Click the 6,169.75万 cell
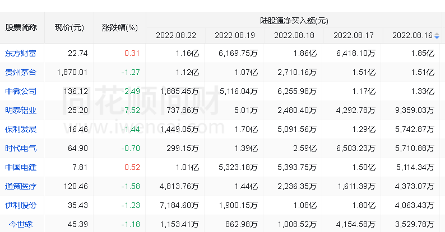The image size is (445, 232). click(238, 53)
